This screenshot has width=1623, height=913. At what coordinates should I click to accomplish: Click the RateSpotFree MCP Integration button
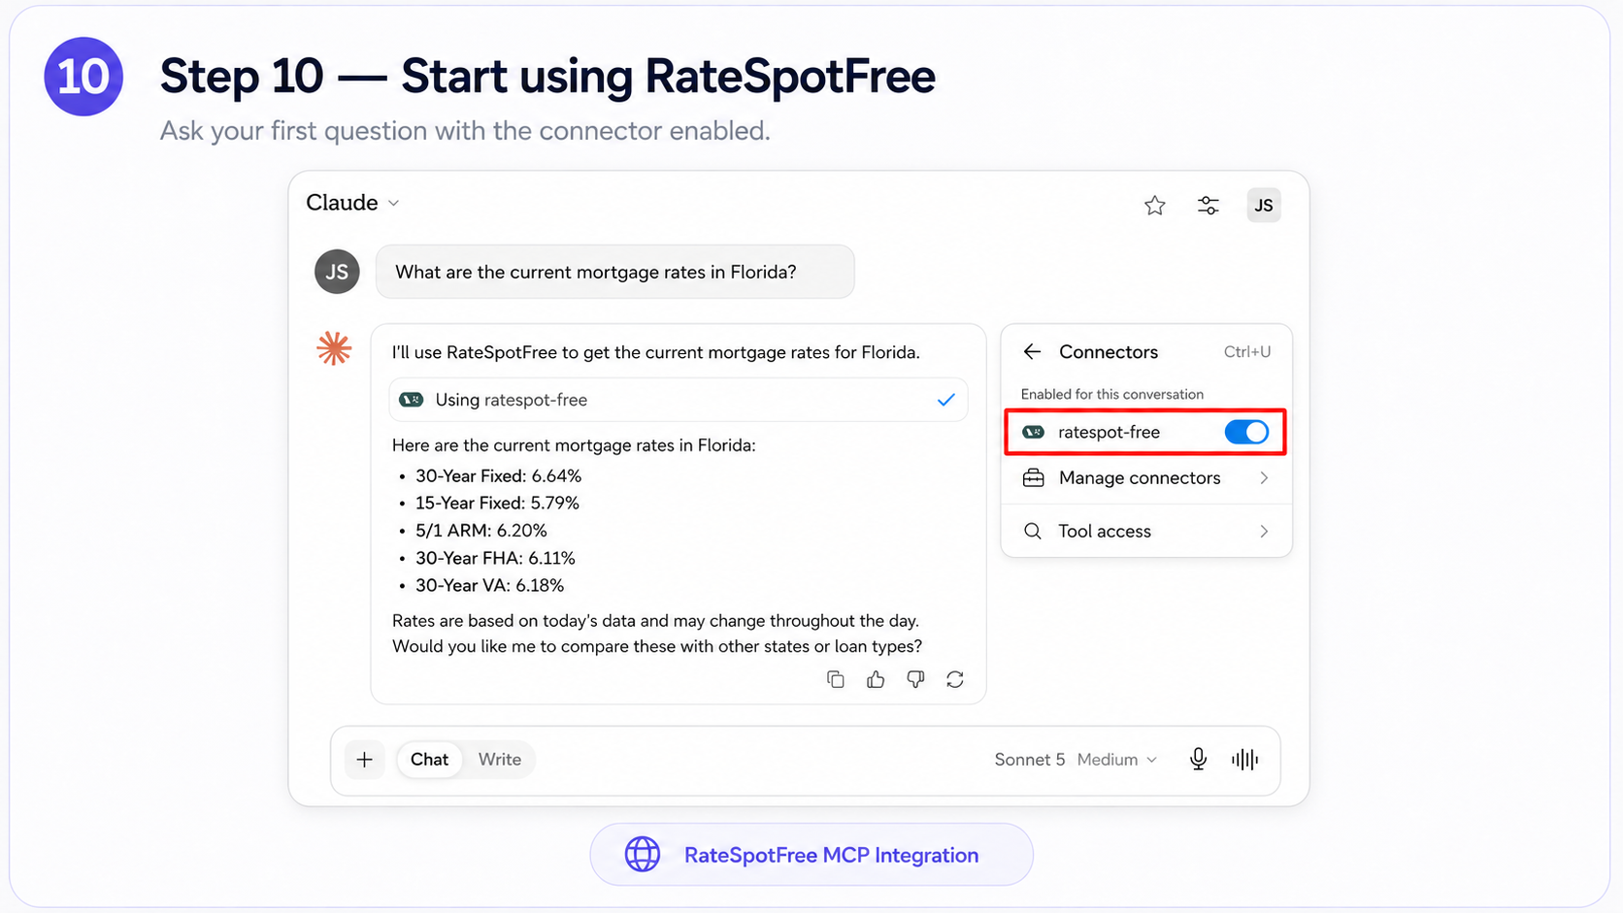pyautogui.click(x=811, y=855)
